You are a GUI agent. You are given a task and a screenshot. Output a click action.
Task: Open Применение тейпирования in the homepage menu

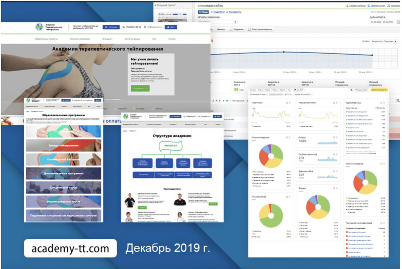pyautogui.click(x=80, y=39)
